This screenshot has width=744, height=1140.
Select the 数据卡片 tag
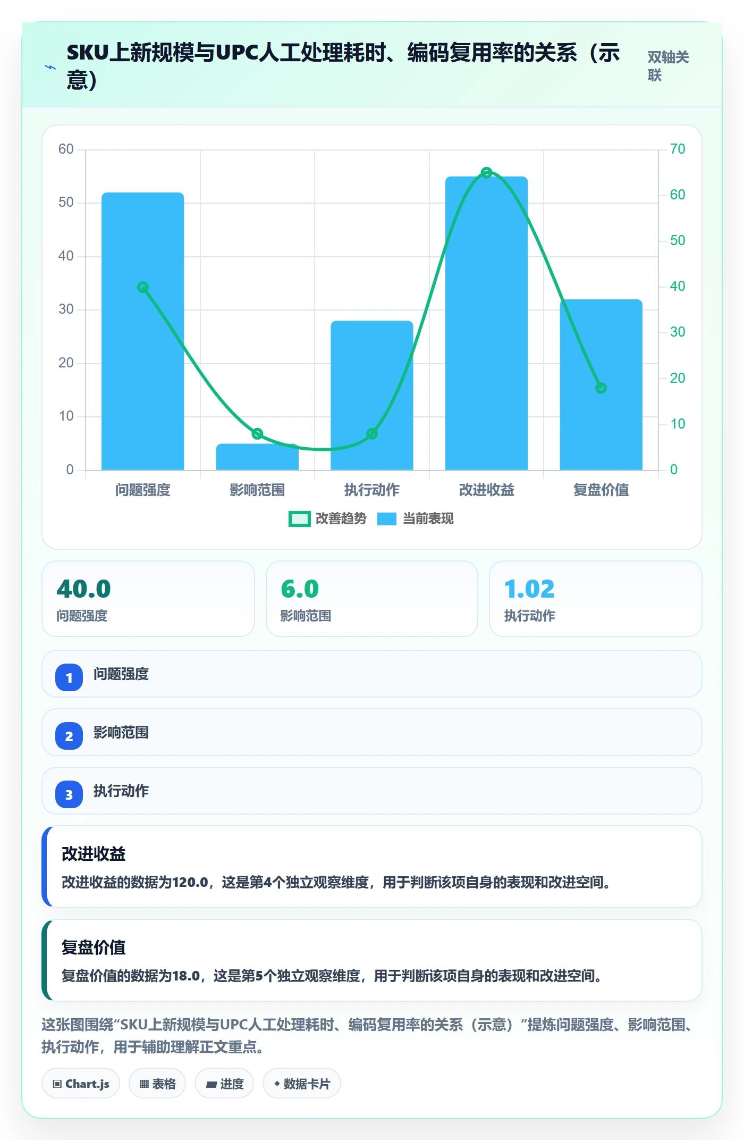tap(302, 1083)
